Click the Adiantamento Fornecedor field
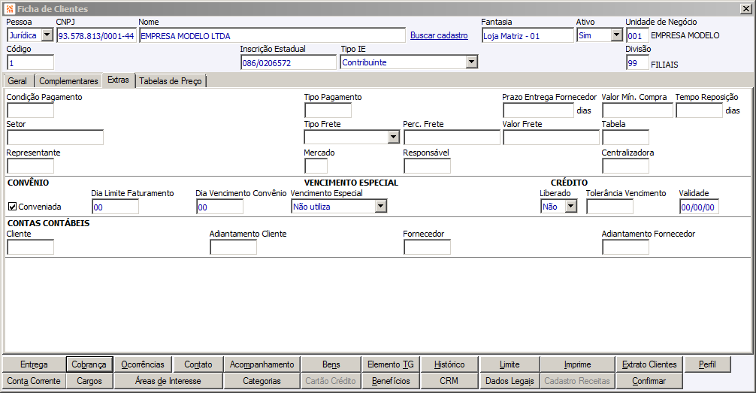 point(626,247)
